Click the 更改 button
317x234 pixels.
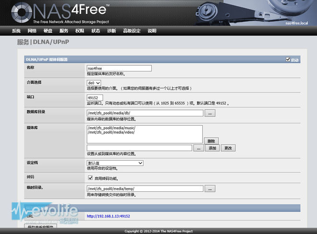tap(228, 148)
